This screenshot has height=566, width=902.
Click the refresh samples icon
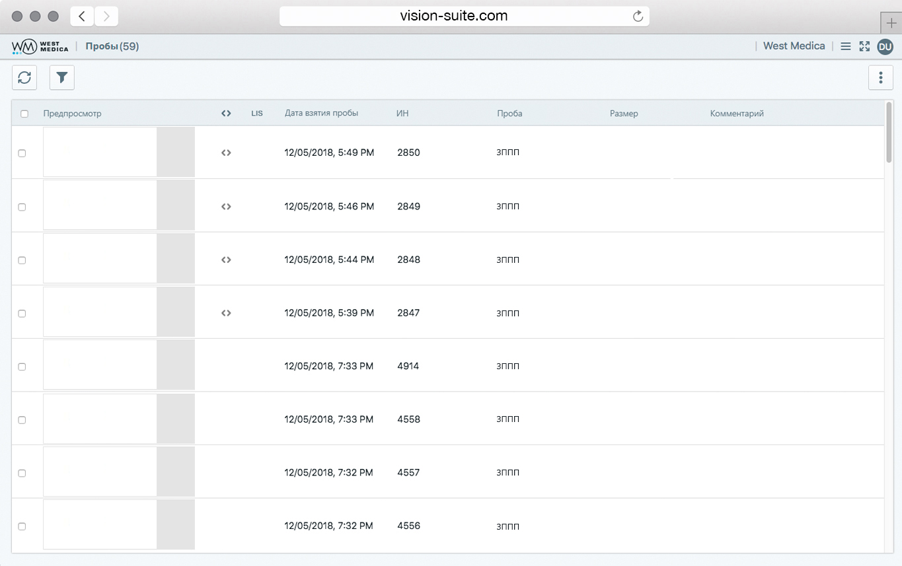tap(24, 78)
